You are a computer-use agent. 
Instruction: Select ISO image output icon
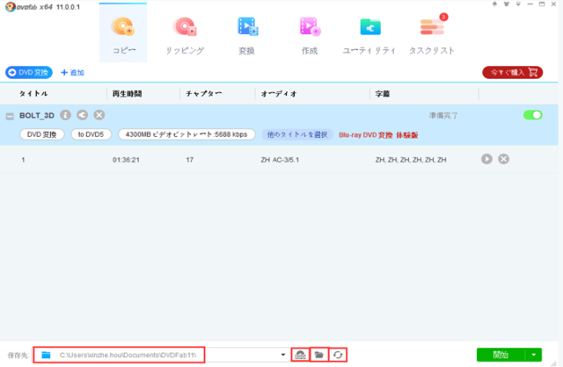(301, 355)
